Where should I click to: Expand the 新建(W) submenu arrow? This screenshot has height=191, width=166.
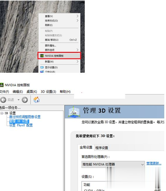[x=77, y=62]
